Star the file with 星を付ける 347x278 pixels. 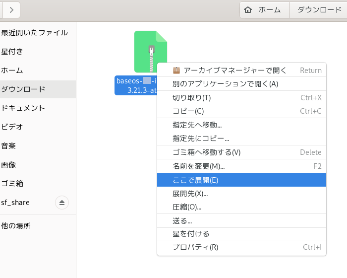click(x=191, y=234)
